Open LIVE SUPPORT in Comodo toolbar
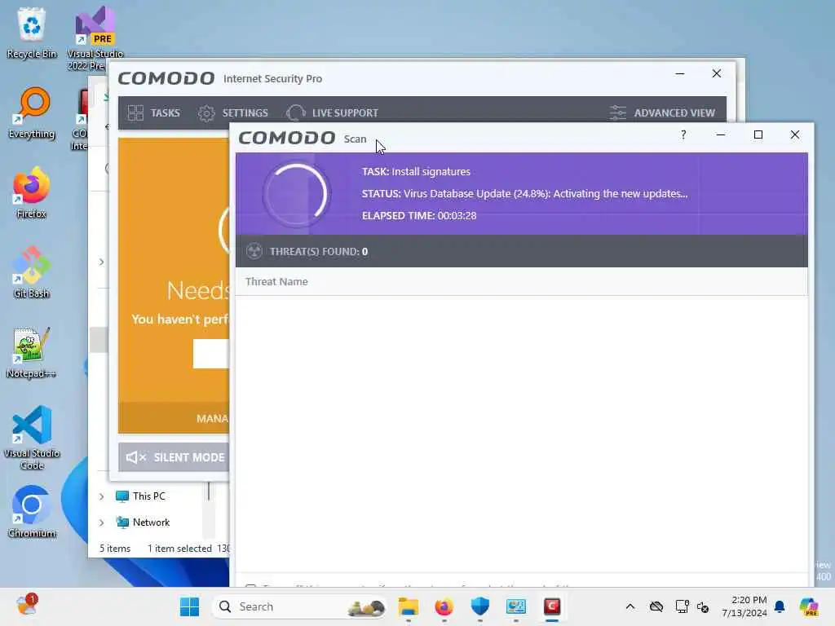This screenshot has height=626, width=835. tap(333, 112)
